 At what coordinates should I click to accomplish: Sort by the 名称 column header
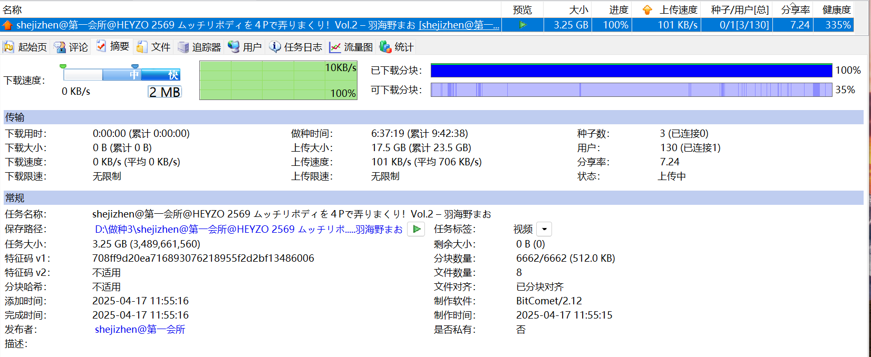tap(250, 9)
